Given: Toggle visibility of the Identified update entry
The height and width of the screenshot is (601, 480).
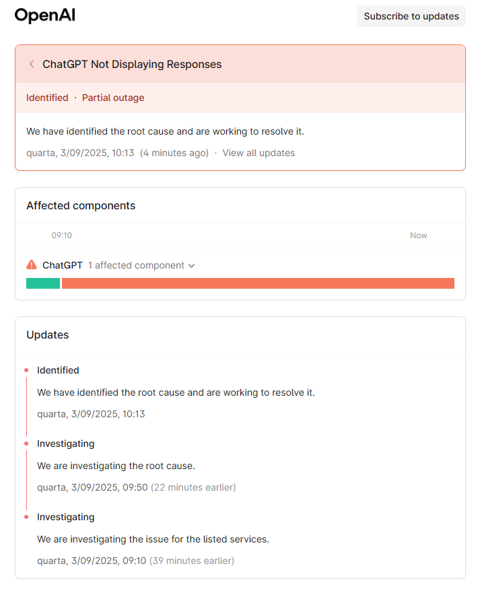Looking at the screenshot, I should coord(58,370).
